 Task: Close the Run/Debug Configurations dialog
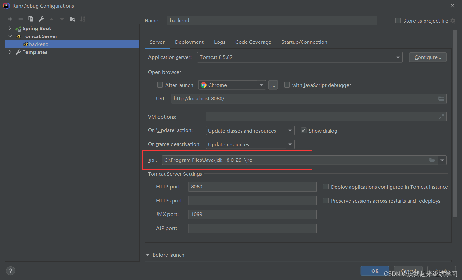[x=452, y=6]
